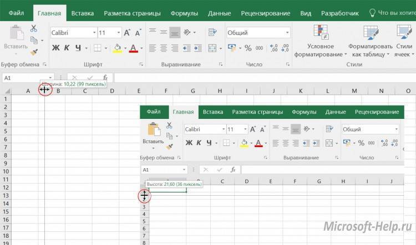Viewport: 416px width, 245px height.
Task: Click the yellow fill color button in the upper ribbon
Action: coord(117,48)
